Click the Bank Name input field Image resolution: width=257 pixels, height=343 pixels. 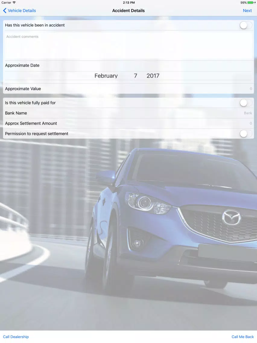pyautogui.click(x=128, y=113)
